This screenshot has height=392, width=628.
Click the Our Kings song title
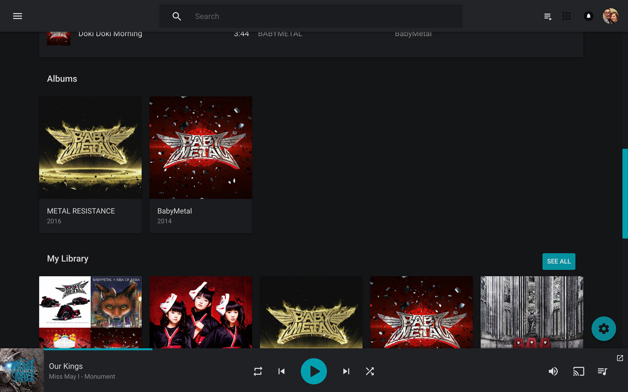[x=66, y=366]
